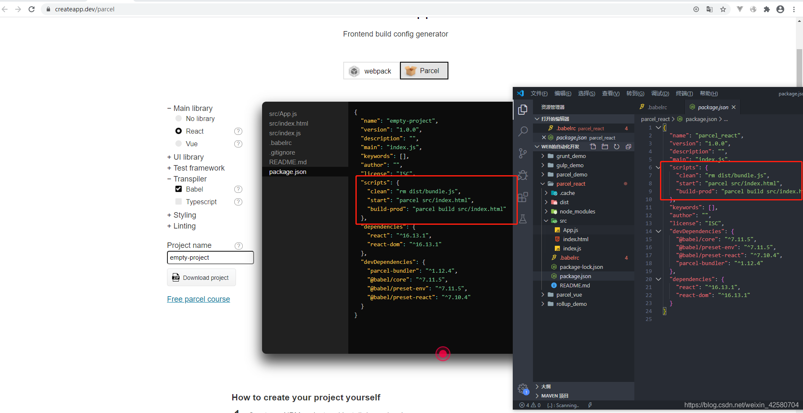
Task: Open browser three-dot menu
Action: 794,9
